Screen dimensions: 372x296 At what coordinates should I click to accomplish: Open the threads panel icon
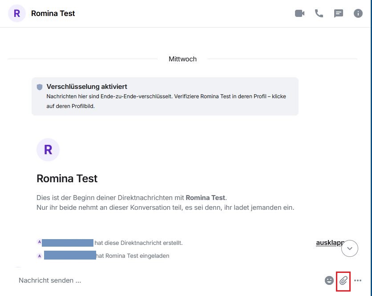(339, 13)
